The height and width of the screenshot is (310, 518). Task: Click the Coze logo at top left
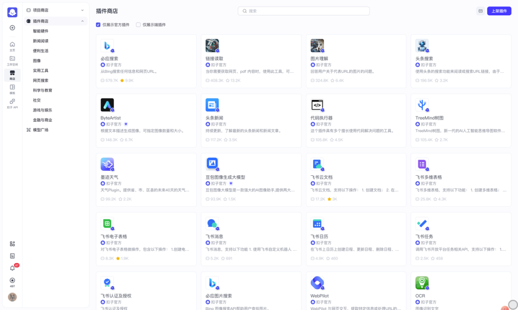click(12, 12)
